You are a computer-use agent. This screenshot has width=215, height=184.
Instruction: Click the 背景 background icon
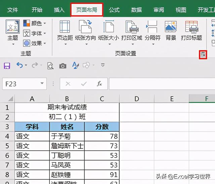click(171, 27)
